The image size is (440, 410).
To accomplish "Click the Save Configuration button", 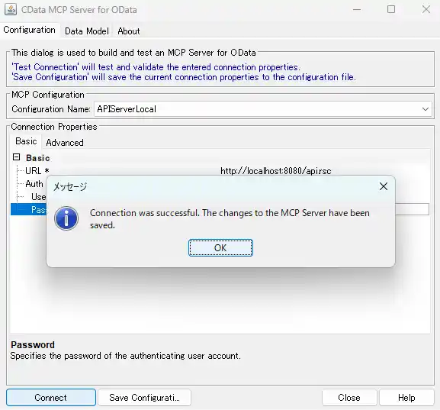I will (x=145, y=397).
